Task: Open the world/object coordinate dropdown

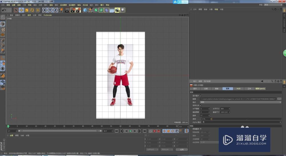Action: [152, 150]
